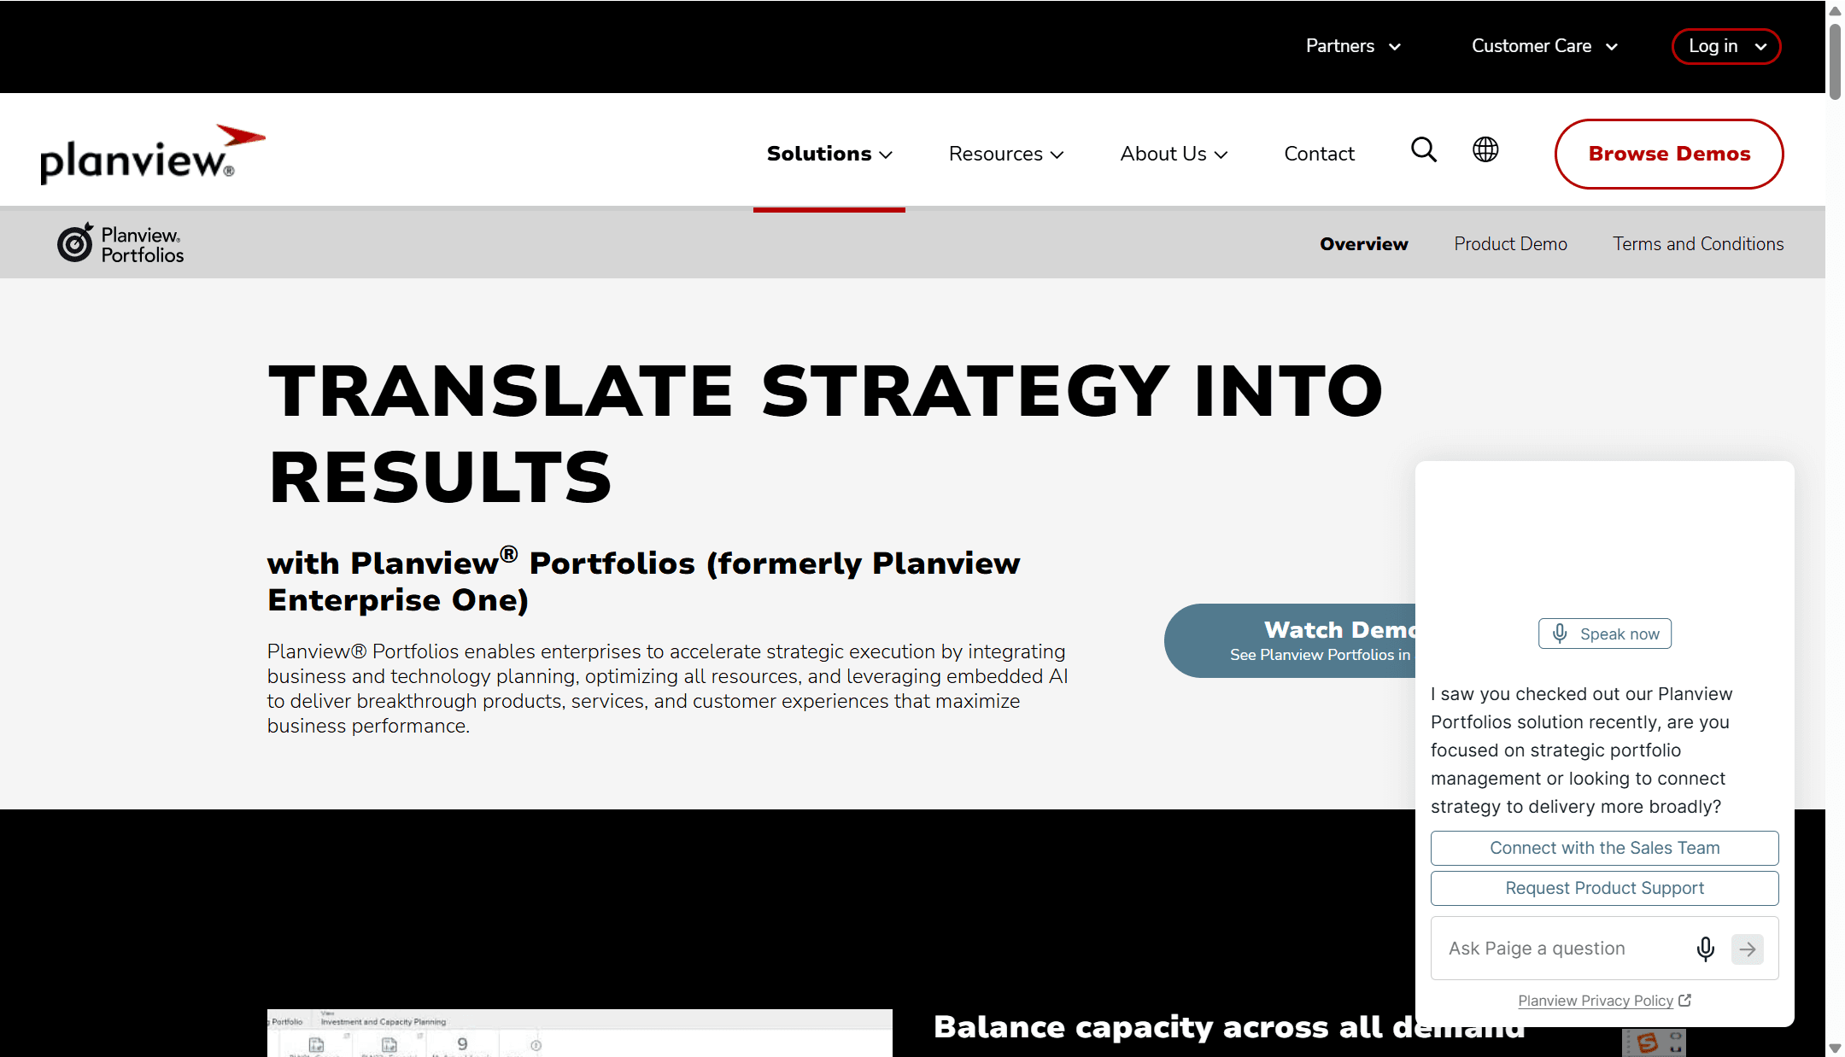Screen dimensions: 1845x1057
Task: Click the microphone icon in chat input
Action: [1705, 949]
